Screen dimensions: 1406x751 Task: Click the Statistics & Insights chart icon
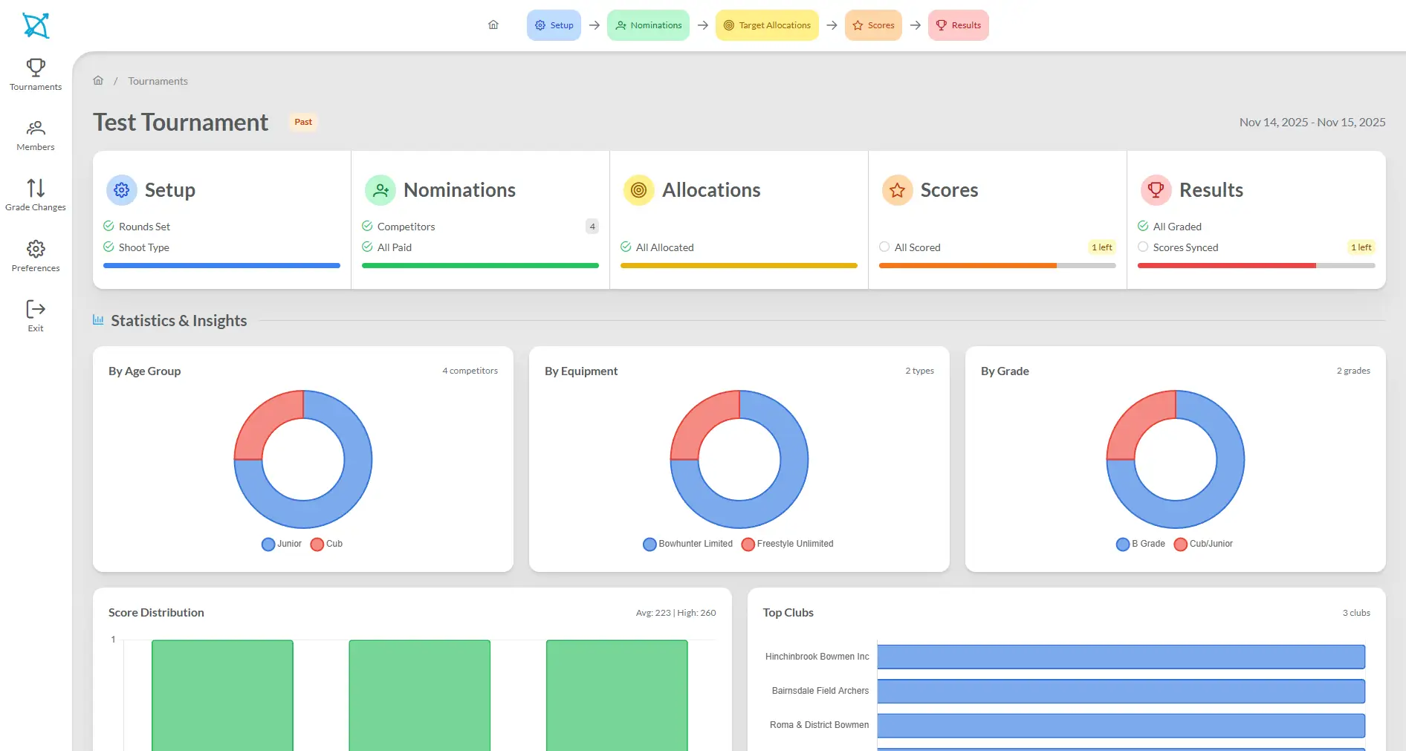[98, 320]
